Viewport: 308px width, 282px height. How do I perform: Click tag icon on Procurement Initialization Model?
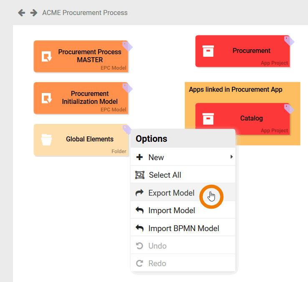(x=127, y=88)
